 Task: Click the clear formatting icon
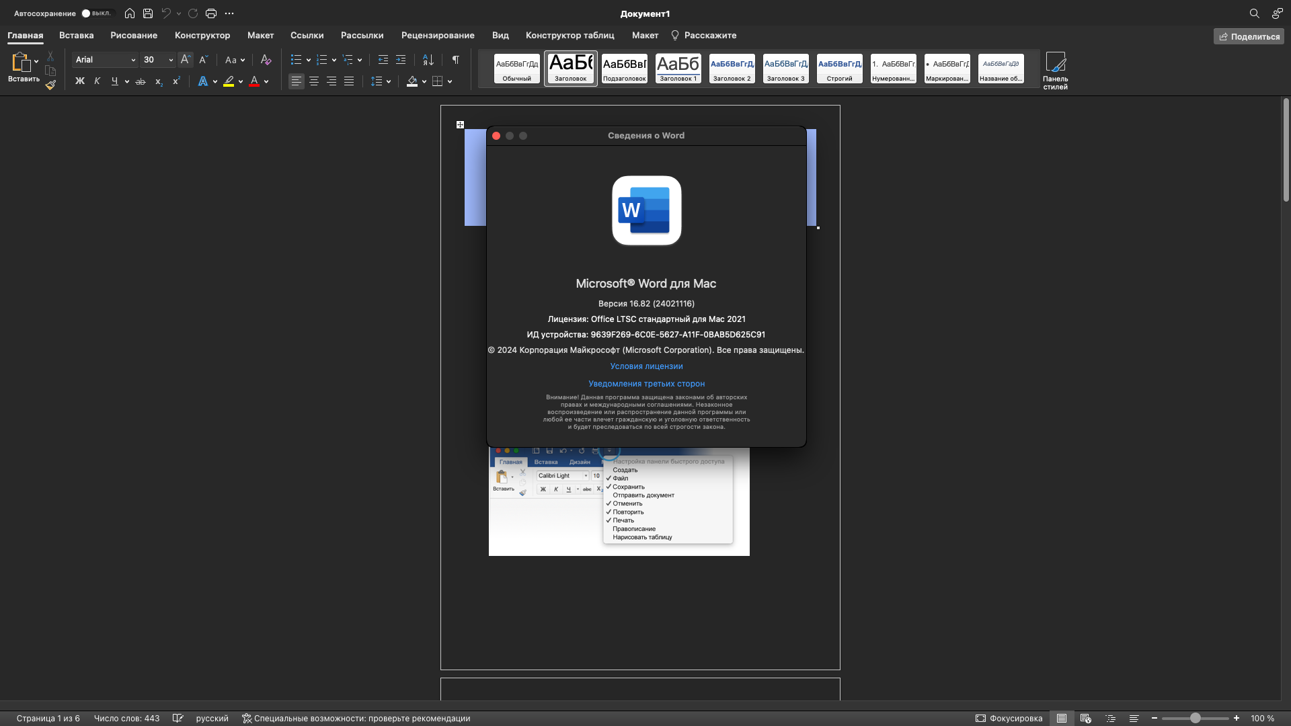266,60
